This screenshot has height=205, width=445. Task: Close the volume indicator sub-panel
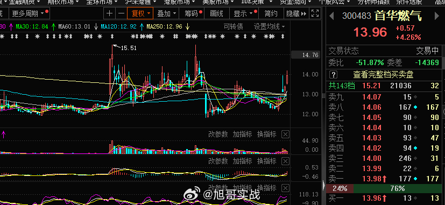coord(286,135)
